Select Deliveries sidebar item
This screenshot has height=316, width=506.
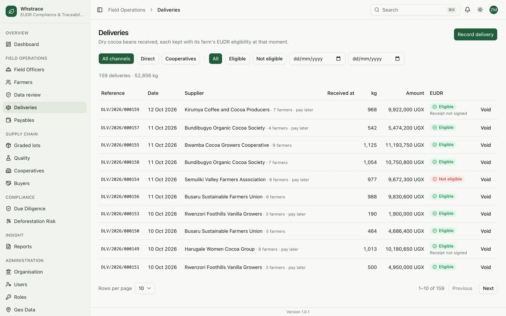pyautogui.click(x=45, y=108)
